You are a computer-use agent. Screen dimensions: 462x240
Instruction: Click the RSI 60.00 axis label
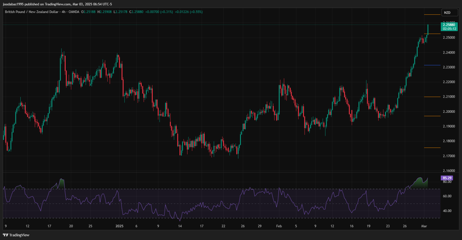coord(447,196)
